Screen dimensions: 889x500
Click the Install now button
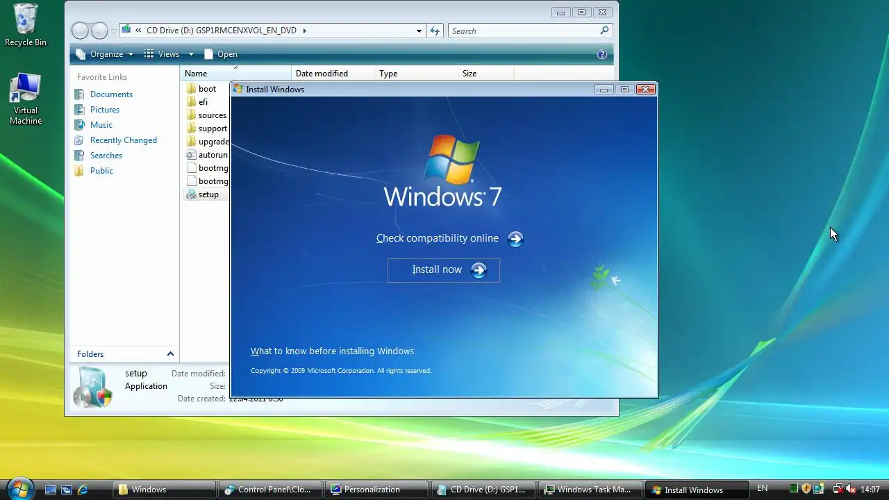coord(444,270)
